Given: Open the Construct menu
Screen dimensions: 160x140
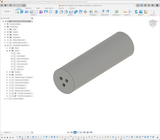Looking at the screenshot, I should (116, 15).
